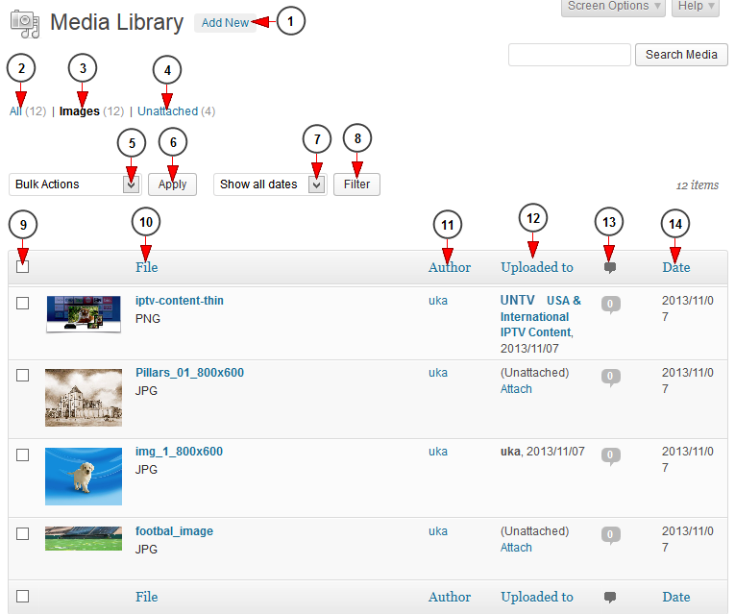Open the Show all dates dropdown

(x=270, y=184)
